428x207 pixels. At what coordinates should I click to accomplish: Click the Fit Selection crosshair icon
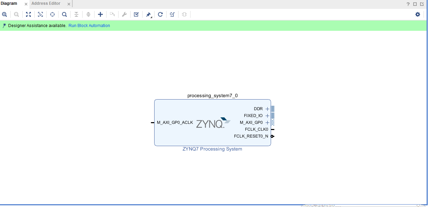(x=52, y=14)
